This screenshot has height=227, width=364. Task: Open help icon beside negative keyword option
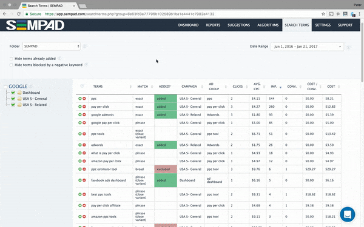[86, 65]
